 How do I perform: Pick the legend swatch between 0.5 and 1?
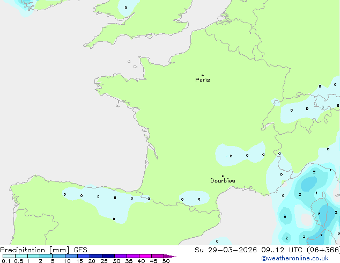coord(21,256)
